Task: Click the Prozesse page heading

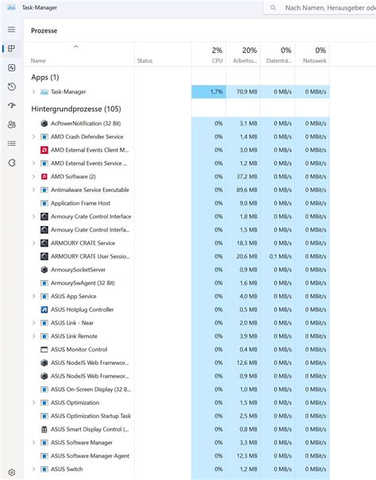Action: point(44,31)
